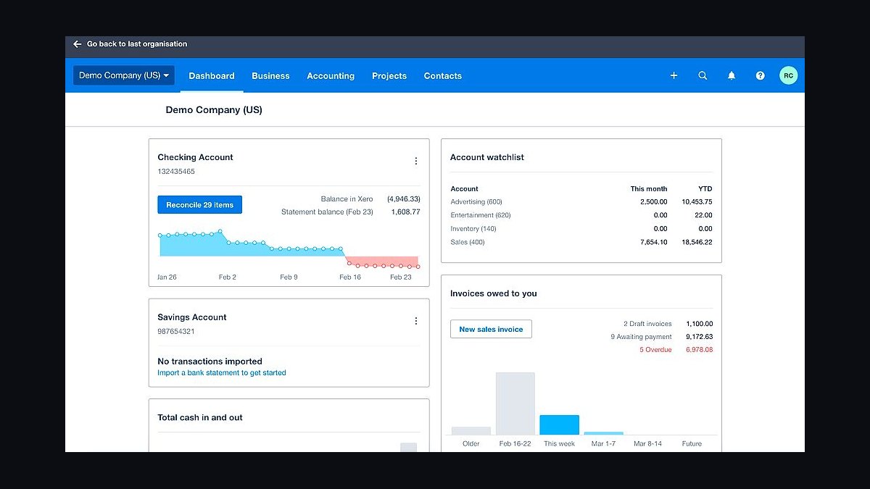Screen dimensions: 870x489
Task: Open the Checking Account title link
Action: tap(195, 157)
